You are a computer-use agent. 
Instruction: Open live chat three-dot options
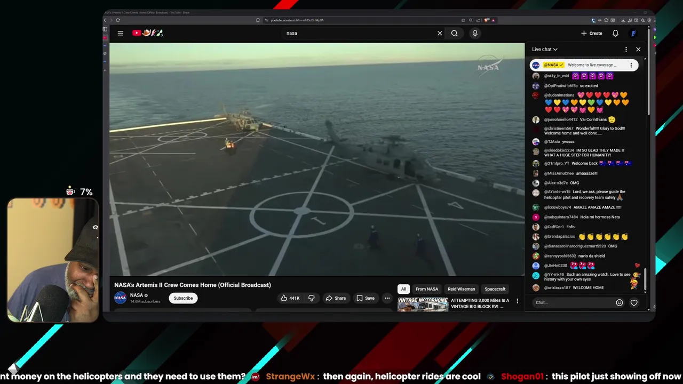(626, 49)
